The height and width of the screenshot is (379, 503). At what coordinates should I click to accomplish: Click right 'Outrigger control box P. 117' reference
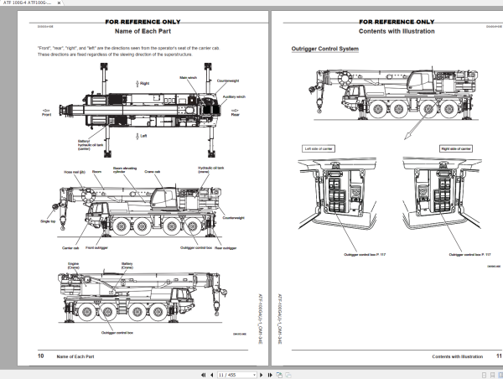(469, 255)
